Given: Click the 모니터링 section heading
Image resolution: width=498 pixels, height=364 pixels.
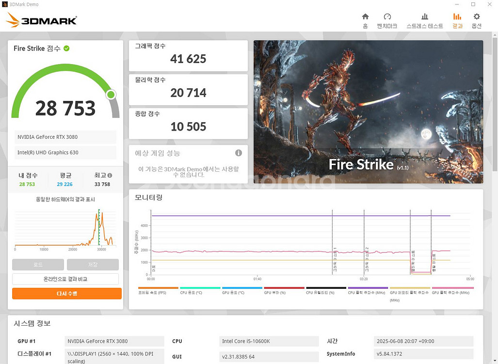Looking at the screenshot, I should tap(149, 198).
